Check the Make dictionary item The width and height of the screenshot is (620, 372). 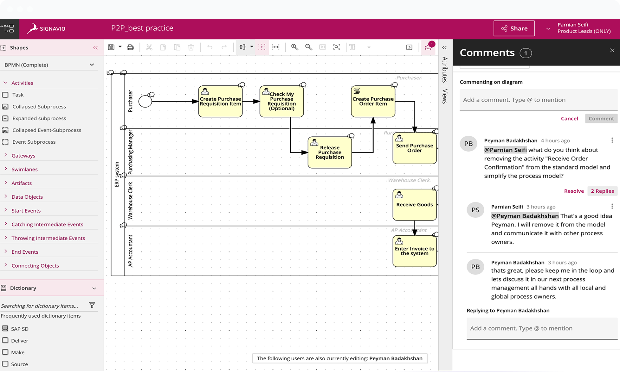5,352
